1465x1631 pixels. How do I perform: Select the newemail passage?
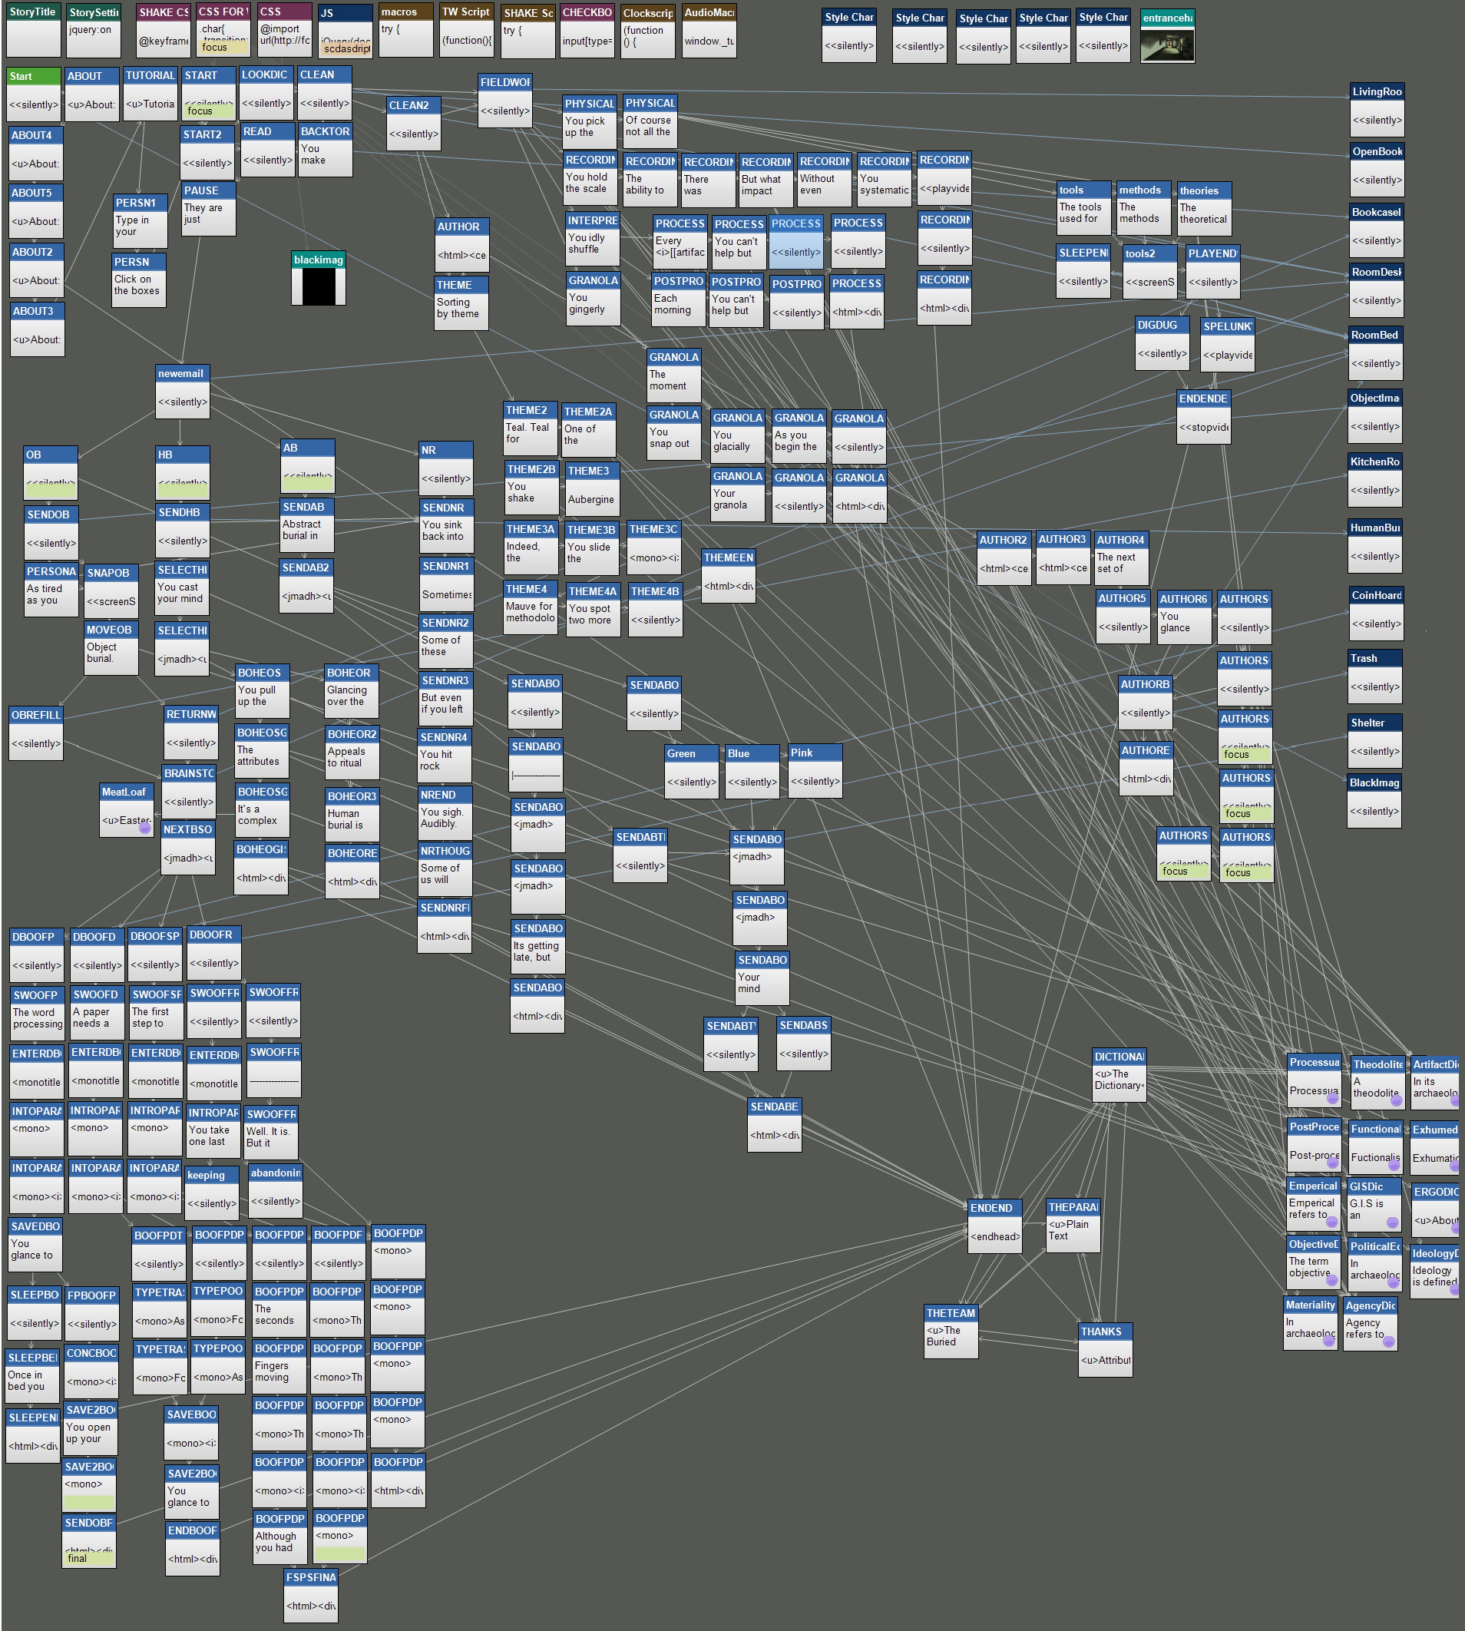[183, 392]
